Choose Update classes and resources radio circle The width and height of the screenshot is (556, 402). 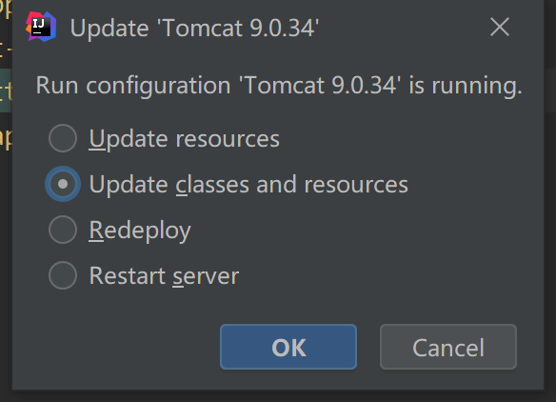[x=63, y=184]
